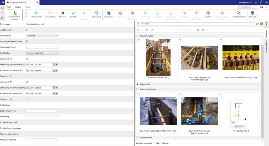Click the Zurückstellen arrow icon
This screenshot has height=146, width=269.
pyautogui.click(x=50, y=13)
